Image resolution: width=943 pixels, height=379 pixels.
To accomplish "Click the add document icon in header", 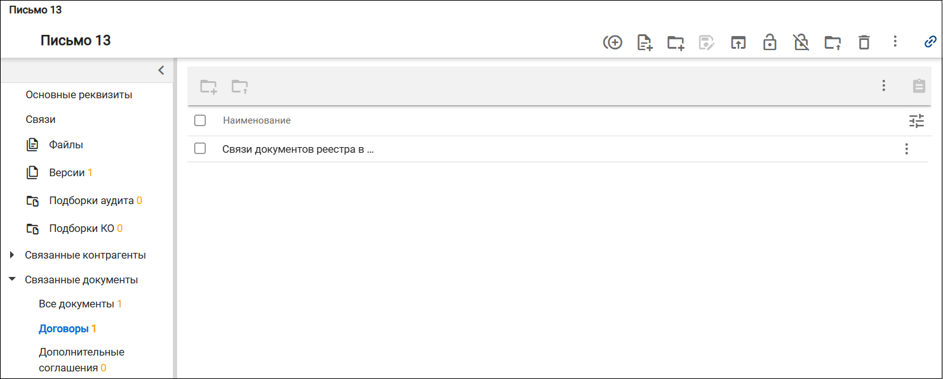I will click(x=645, y=42).
